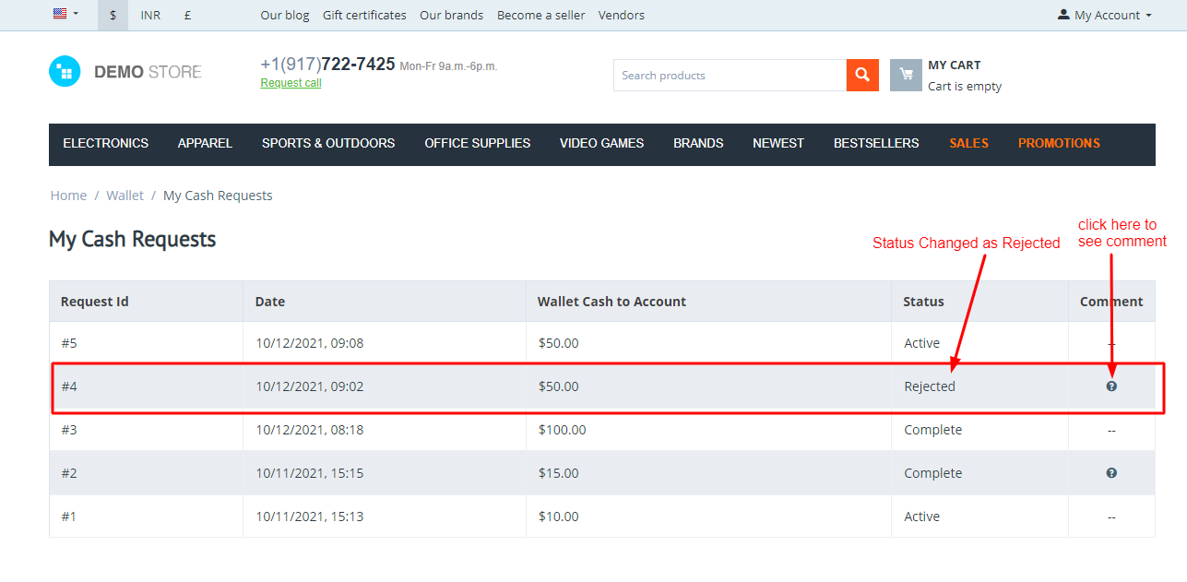Click the date 10/12/2021, 09:08
Viewport: 1187px width, 582px height.
pyautogui.click(x=310, y=343)
